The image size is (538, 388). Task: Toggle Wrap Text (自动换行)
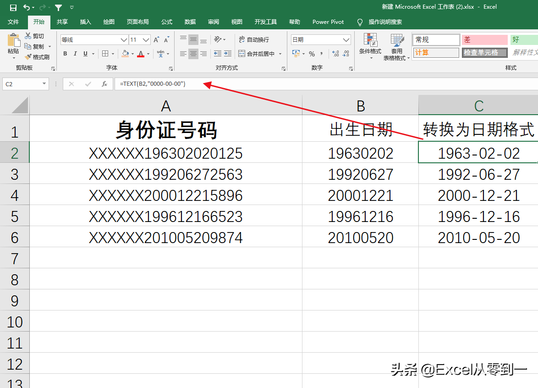[x=254, y=40]
